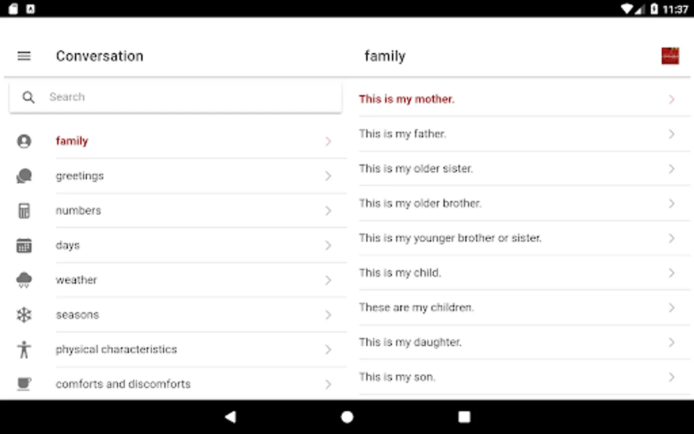
Task: Tap the physical characteristics figure icon
Action: click(24, 350)
